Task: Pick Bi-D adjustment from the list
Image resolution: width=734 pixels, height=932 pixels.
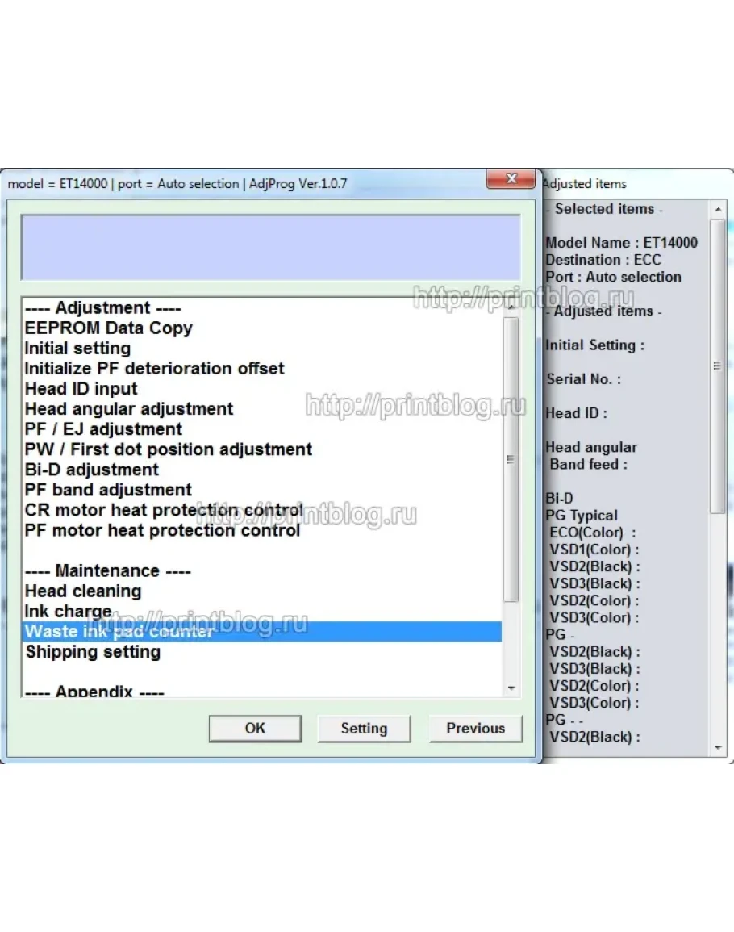Action: [91, 470]
